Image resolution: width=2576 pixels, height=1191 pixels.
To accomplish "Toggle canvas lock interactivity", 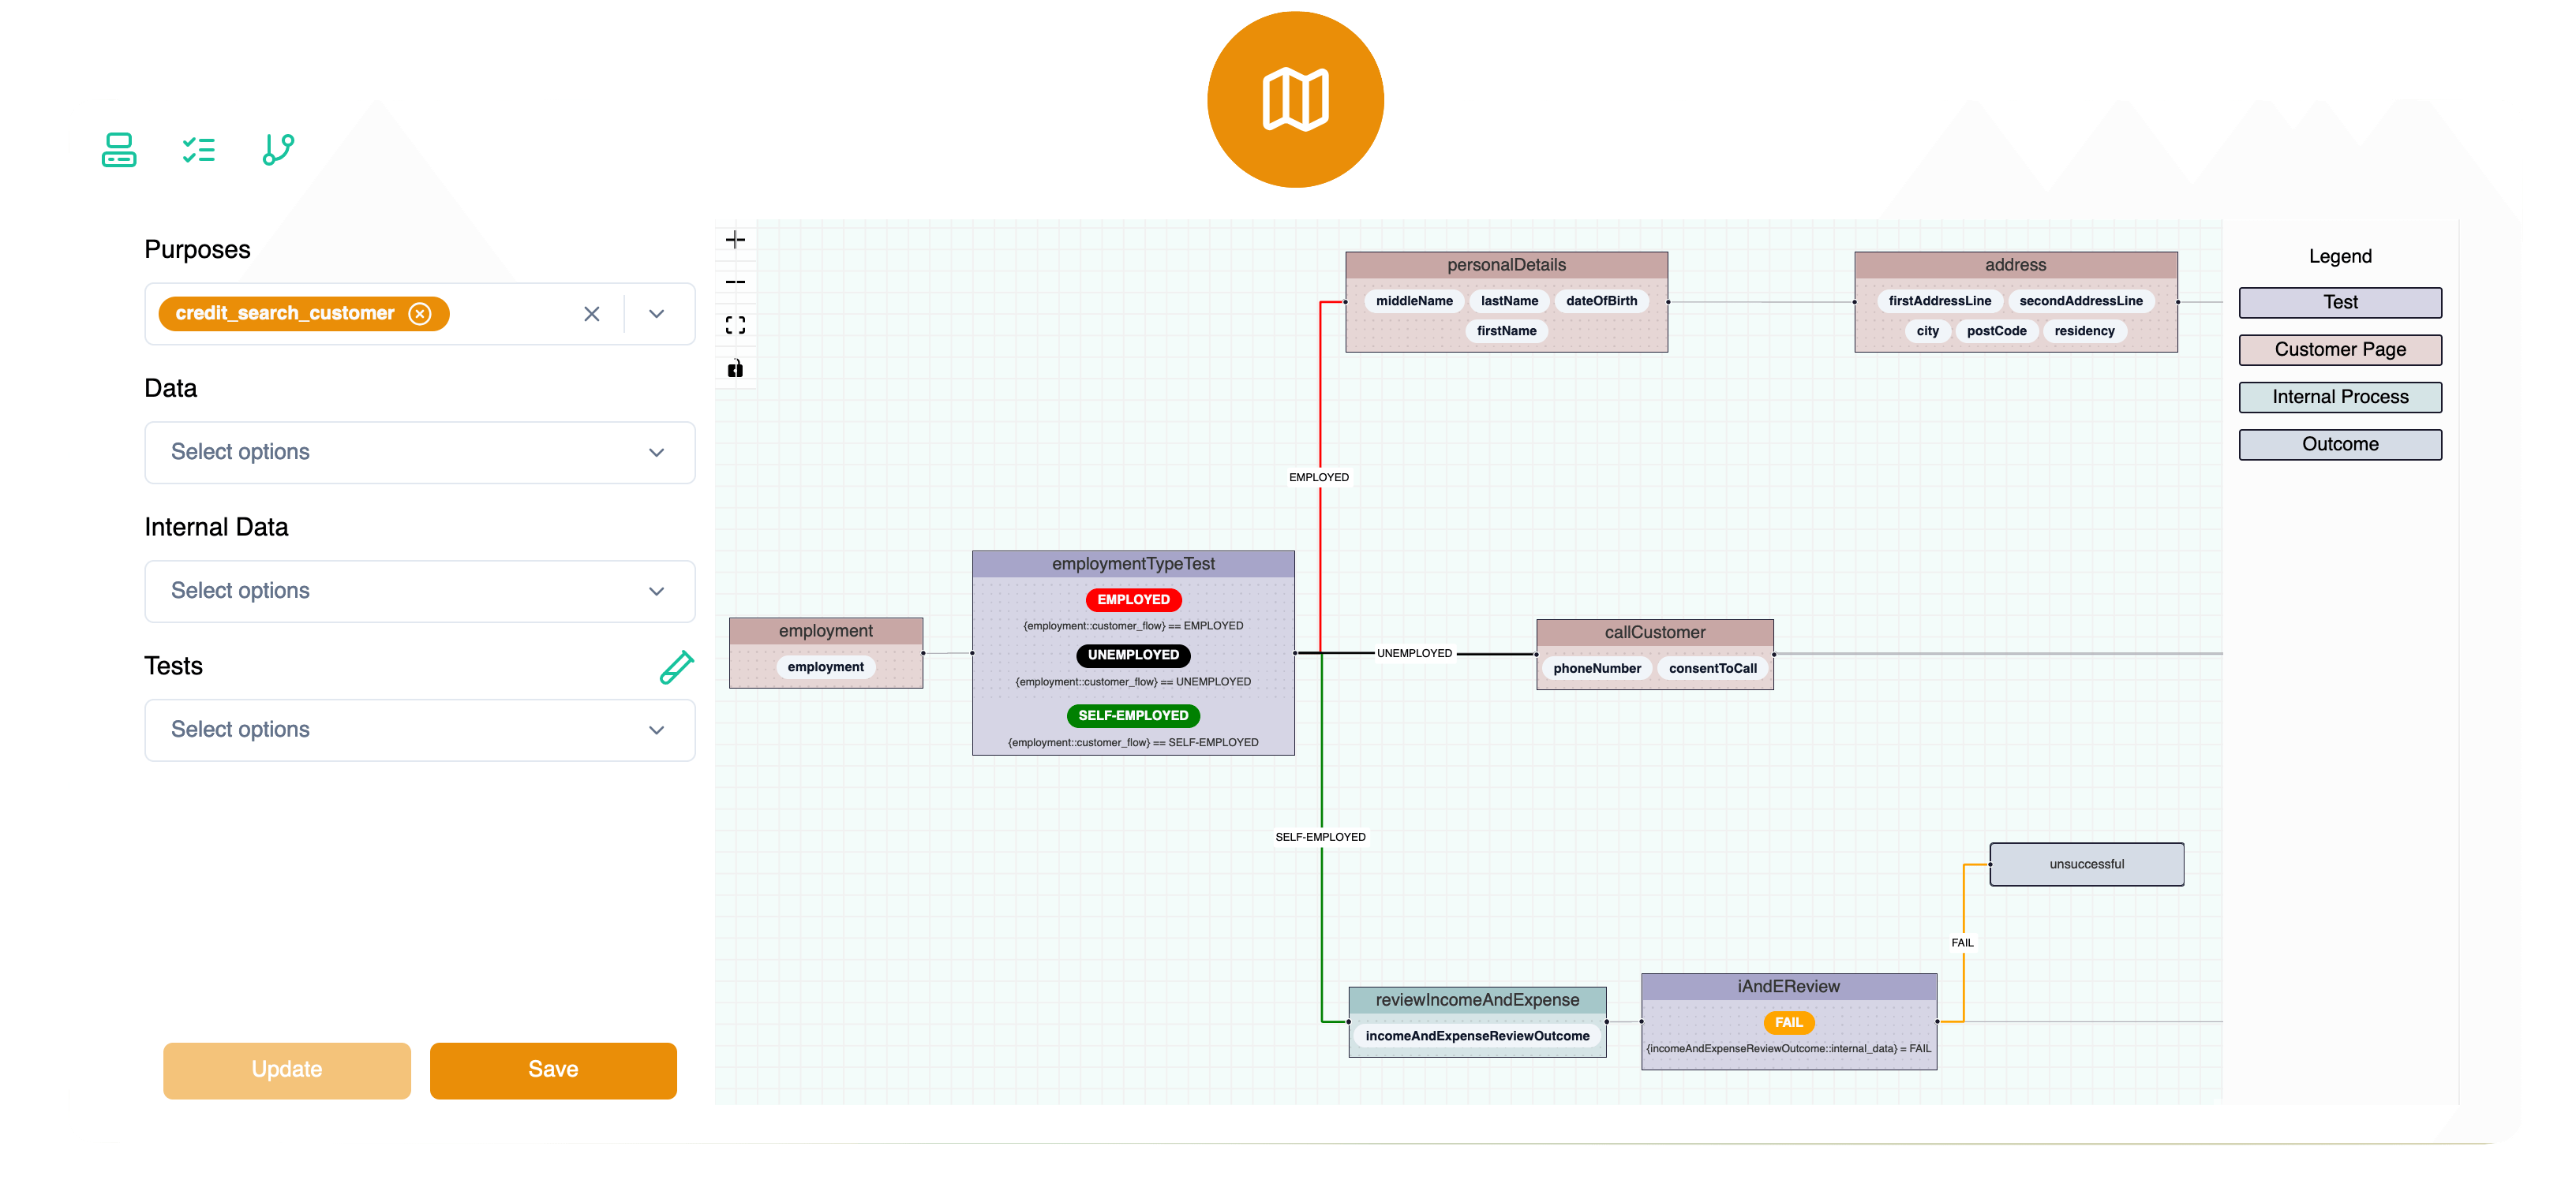I will pyautogui.click(x=735, y=368).
